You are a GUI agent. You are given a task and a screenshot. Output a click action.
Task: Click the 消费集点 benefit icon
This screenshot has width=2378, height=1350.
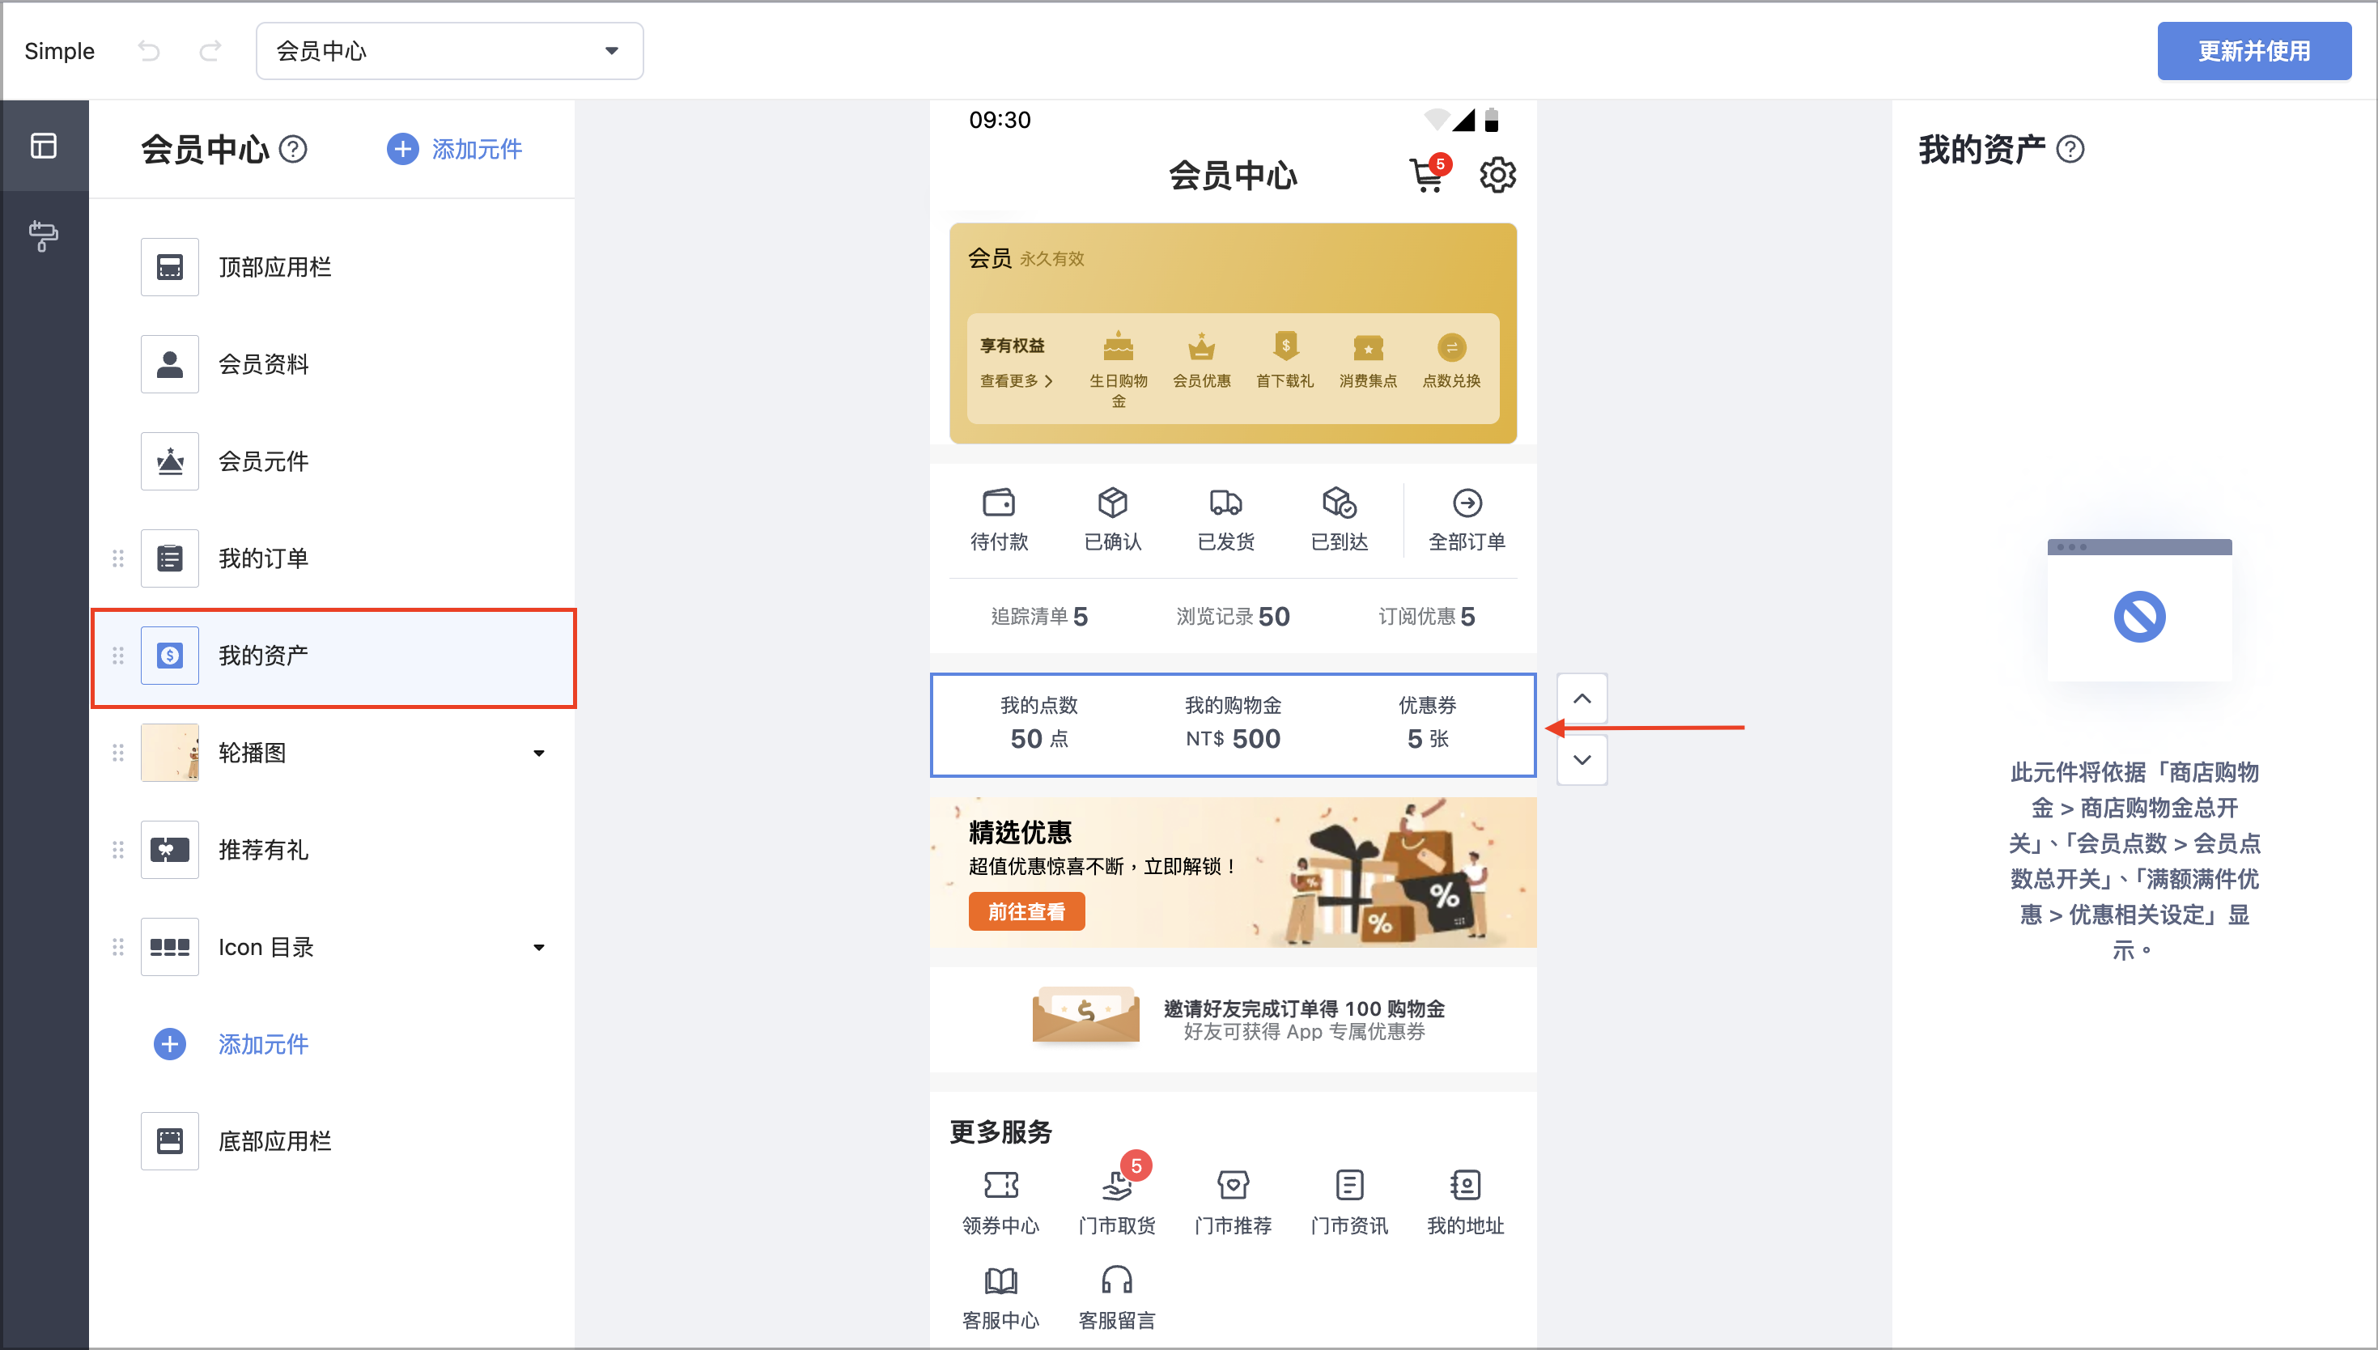click(x=1369, y=348)
